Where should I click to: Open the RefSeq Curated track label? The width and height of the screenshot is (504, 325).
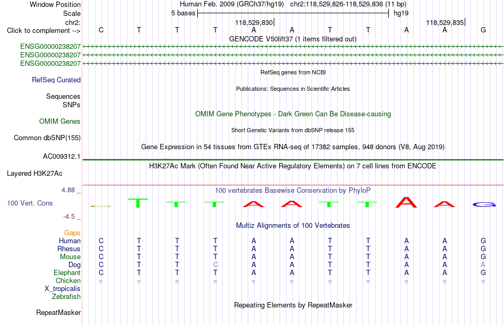(56, 80)
